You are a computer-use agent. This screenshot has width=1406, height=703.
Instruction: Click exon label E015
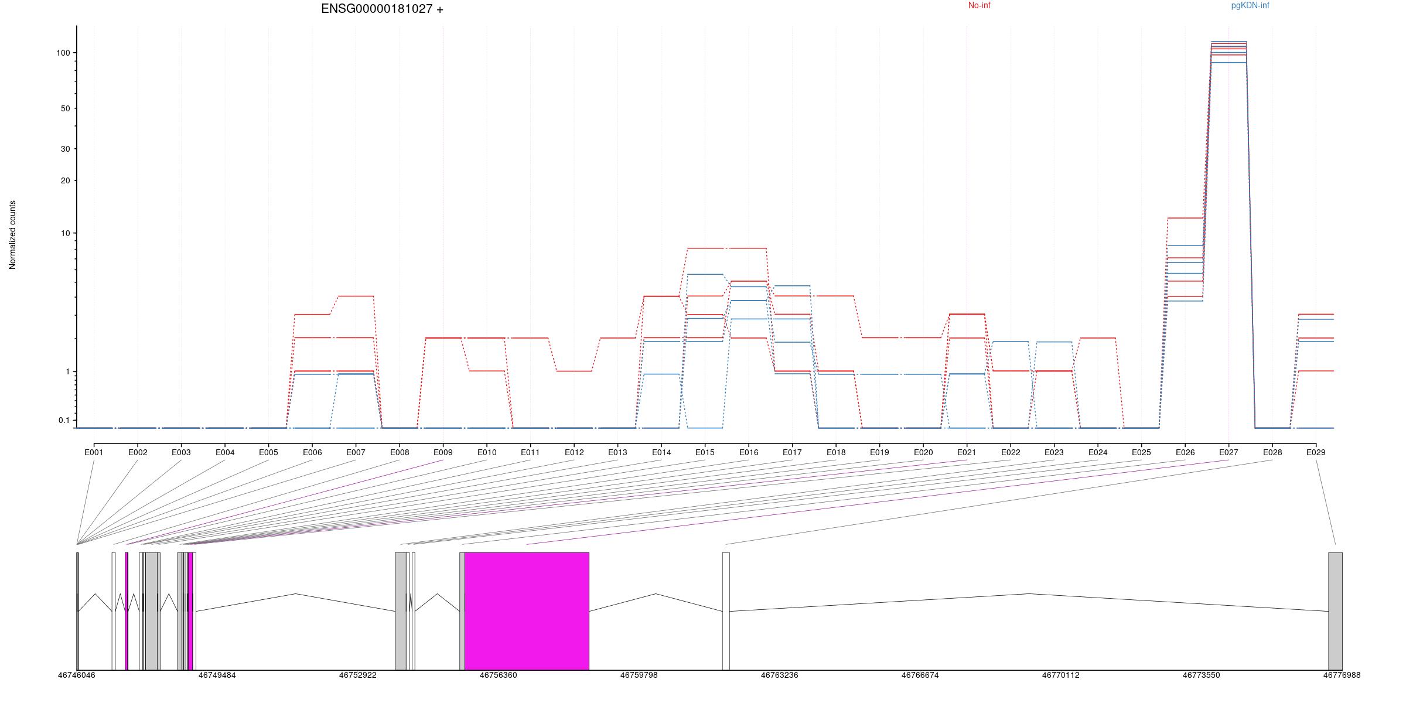point(705,452)
